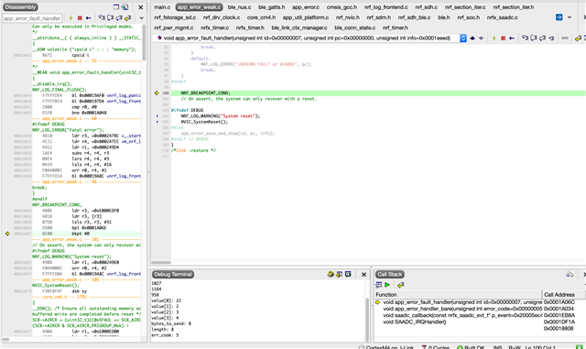
Task: Toggle breakpoint at bkpt #0 disassembly line
Action: click(7, 234)
